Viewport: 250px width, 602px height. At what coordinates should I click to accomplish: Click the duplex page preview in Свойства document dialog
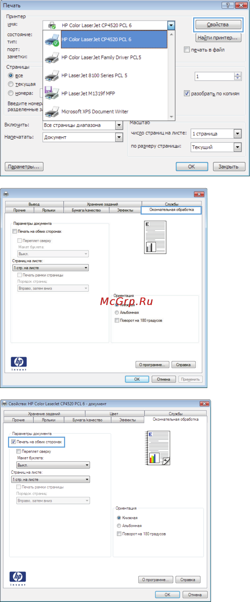coord(157,448)
